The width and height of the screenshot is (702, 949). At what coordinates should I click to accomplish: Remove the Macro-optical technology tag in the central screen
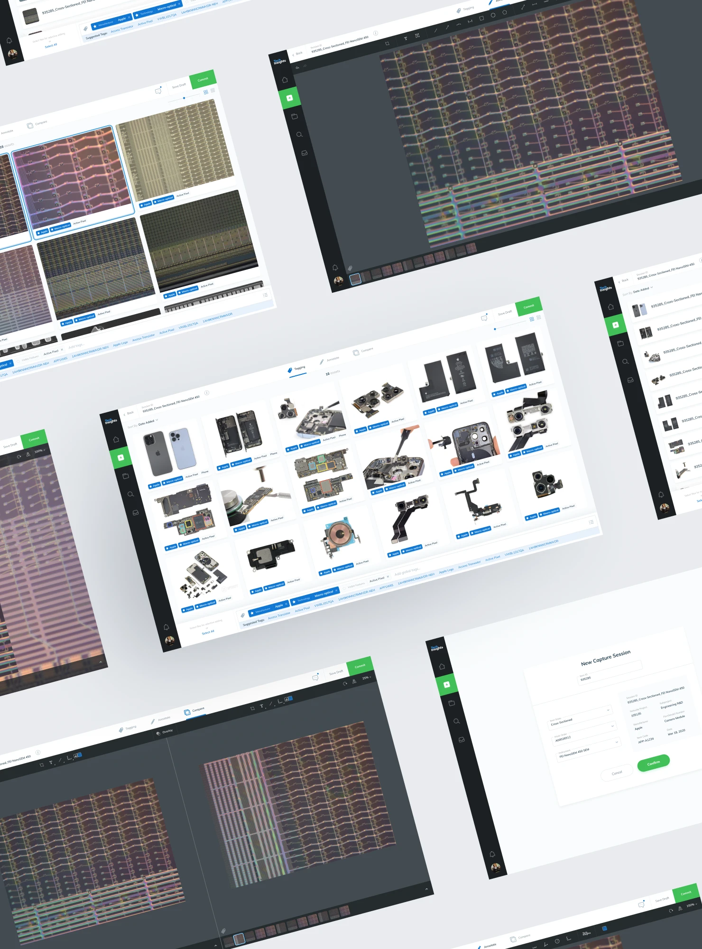[x=336, y=591]
